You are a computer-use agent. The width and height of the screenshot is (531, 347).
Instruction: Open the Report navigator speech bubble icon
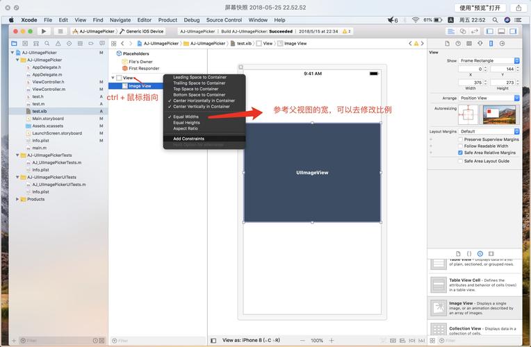102,43
